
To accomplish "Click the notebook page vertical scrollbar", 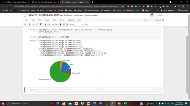I will [187, 64].
